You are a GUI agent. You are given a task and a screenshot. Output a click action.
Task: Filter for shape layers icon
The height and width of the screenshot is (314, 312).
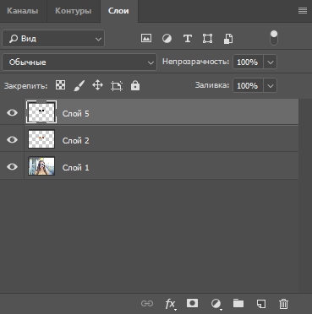pyautogui.click(x=208, y=39)
